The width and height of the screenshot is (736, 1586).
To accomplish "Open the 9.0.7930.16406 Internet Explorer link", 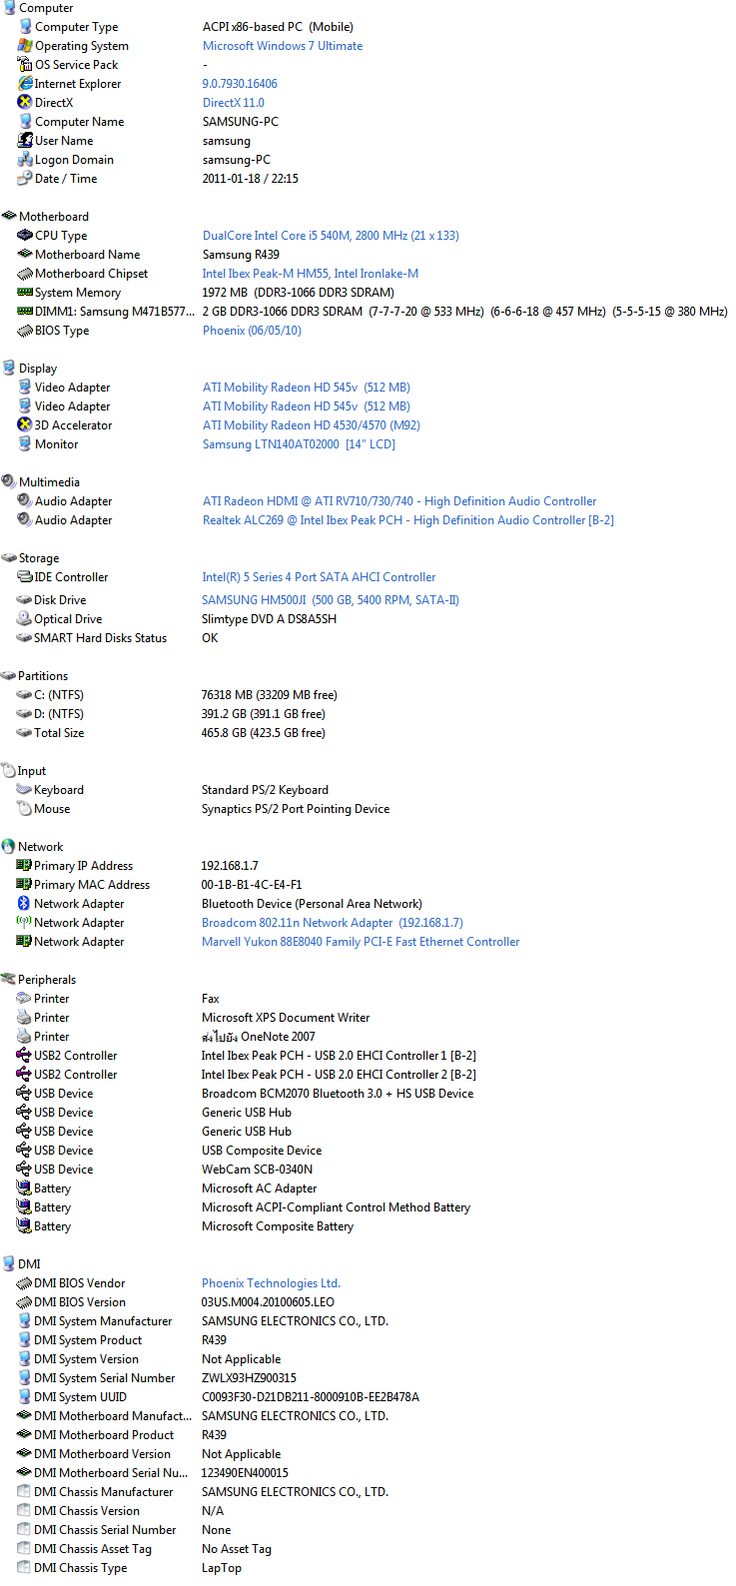I will click(x=240, y=84).
